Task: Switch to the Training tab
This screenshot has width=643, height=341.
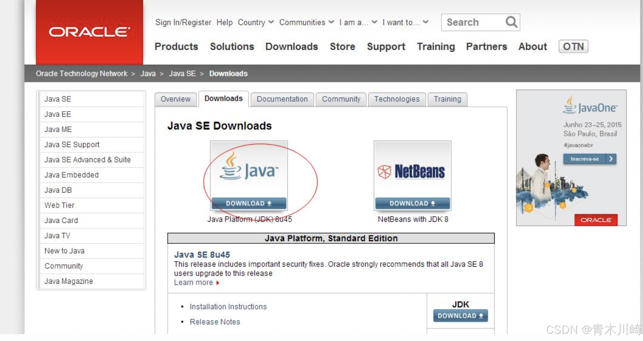Action: click(447, 99)
